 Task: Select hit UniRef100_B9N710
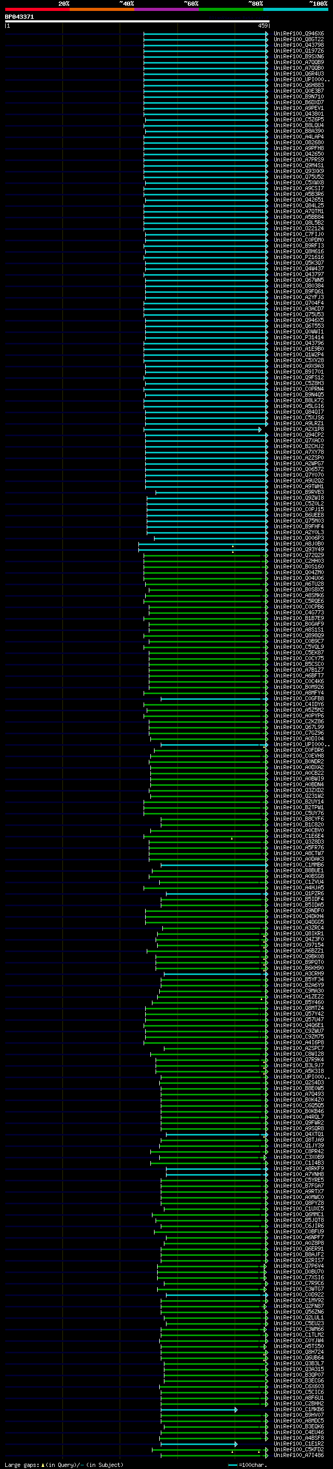click(298, 96)
